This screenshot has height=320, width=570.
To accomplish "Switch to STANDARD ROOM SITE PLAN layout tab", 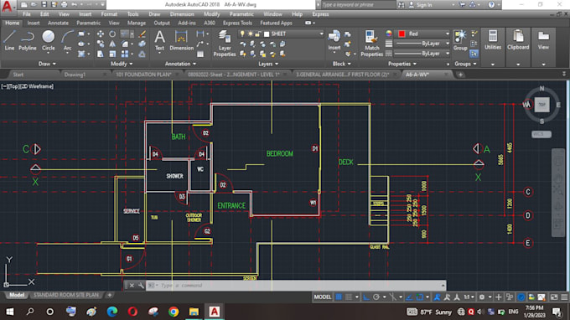I will point(65,295).
